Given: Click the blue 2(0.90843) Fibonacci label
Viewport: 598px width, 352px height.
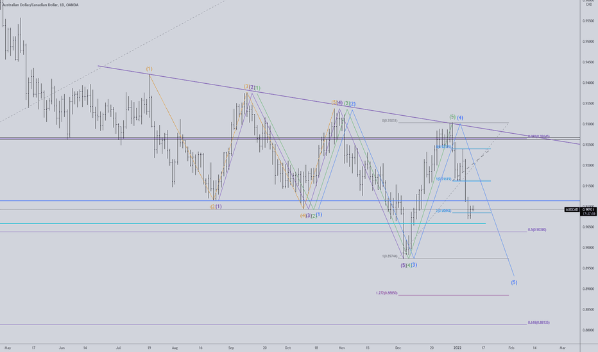Looking at the screenshot, I should point(443,211).
